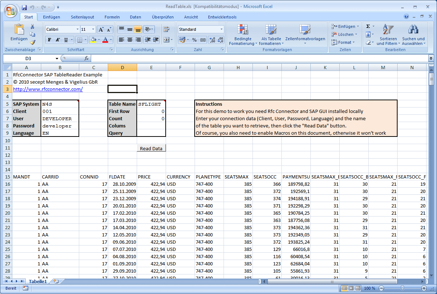Select the Tabelle1 sheet tab

(x=38, y=281)
